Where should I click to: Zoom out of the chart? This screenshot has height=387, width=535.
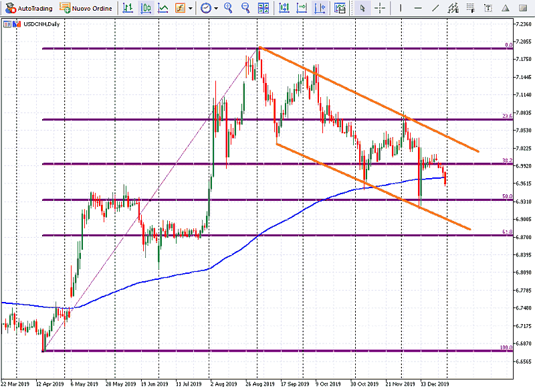point(245,8)
